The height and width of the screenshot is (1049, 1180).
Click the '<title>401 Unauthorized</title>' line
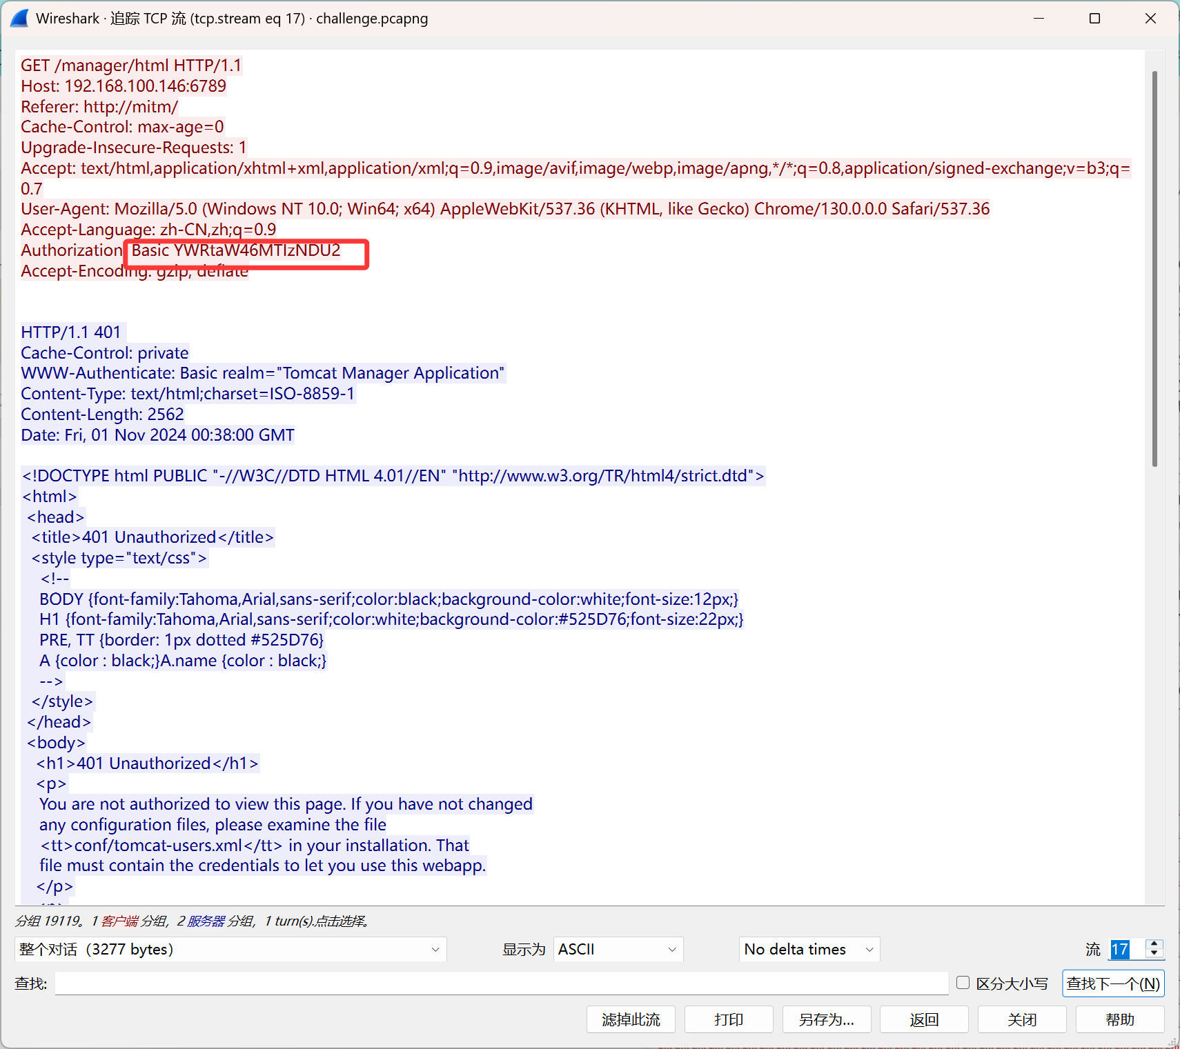click(153, 537)
